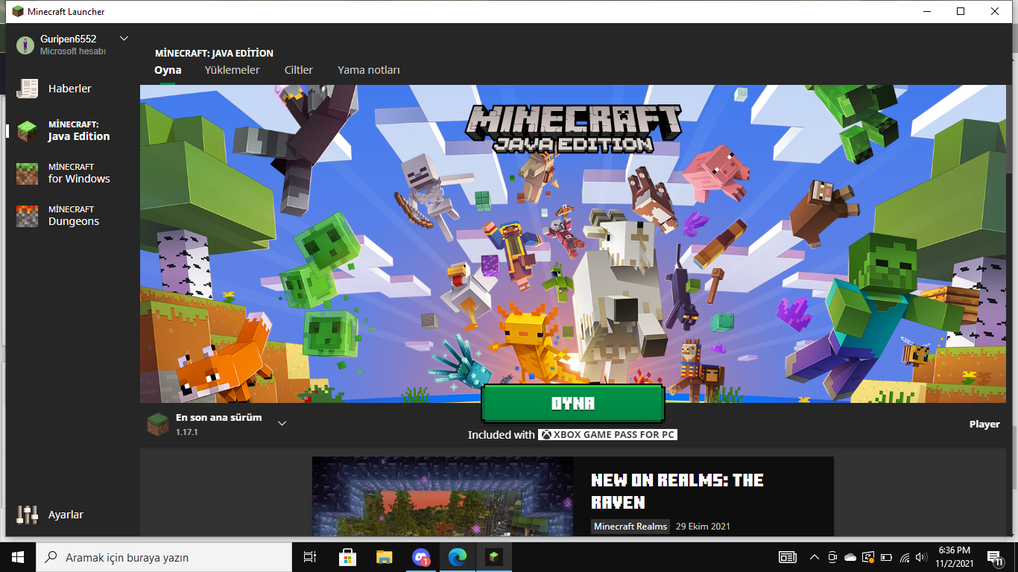Click the Player name label
The width and height of the screenshot is (1018, 572).
[x=984, y=425]
